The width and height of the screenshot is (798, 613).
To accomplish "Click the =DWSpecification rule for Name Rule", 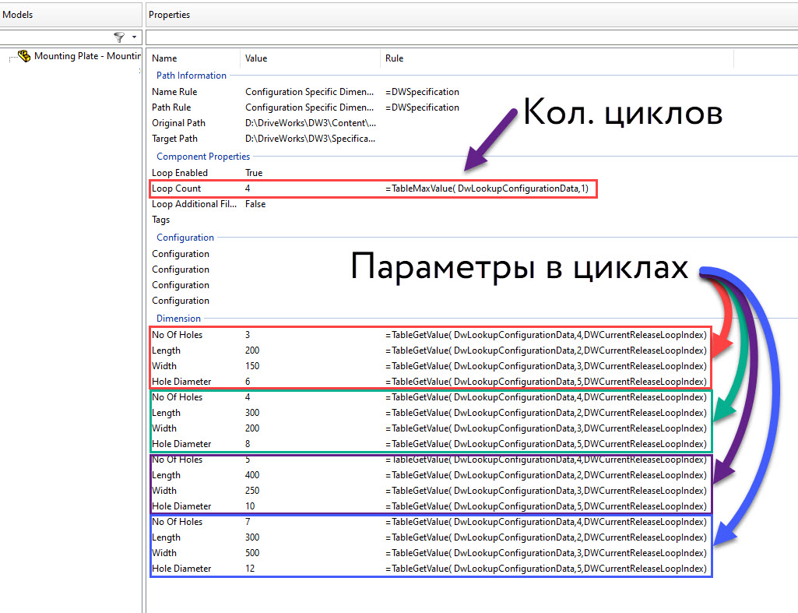I will point(423,92).
